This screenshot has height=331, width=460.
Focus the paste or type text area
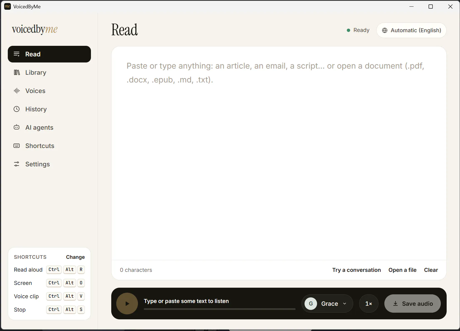click(x=279, y=153)
